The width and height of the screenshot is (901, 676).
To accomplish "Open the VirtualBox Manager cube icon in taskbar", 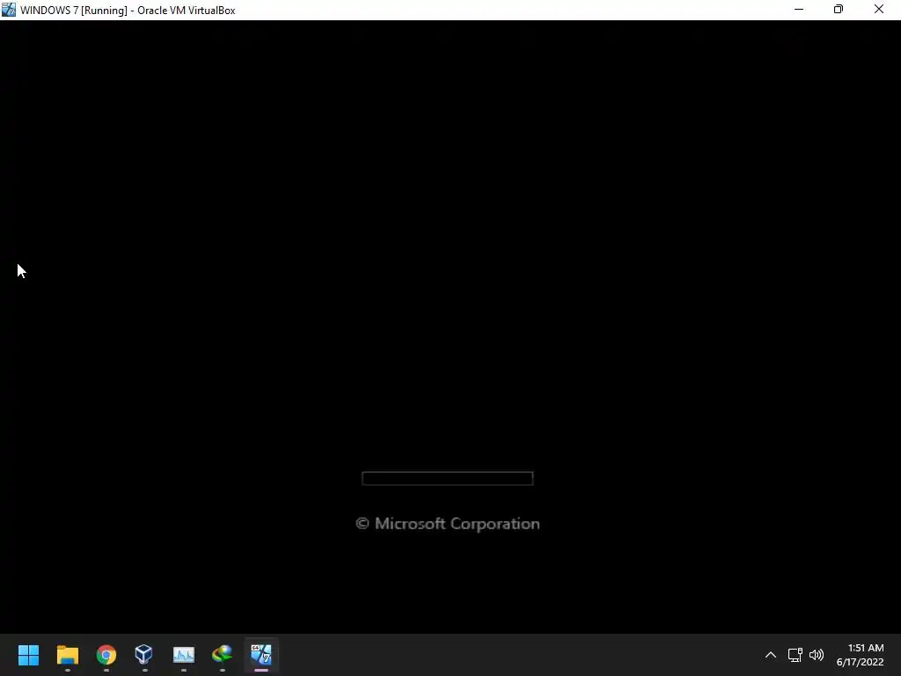I will pos(144,655).
